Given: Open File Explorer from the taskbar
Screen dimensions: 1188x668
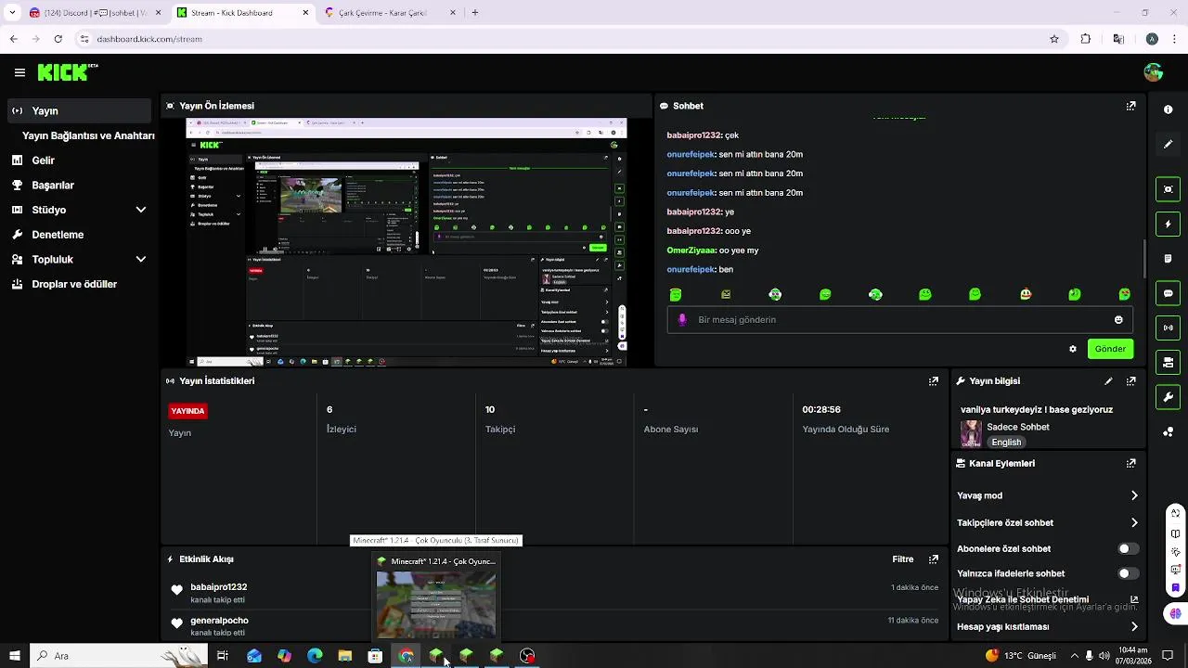Looking at the screenshot, I should 345,656.
